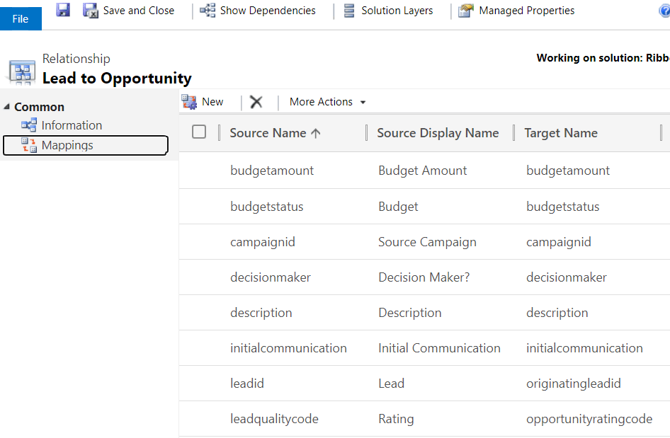Click the New mapping icon
Screen dimensions: 670x438
(189, 102)
